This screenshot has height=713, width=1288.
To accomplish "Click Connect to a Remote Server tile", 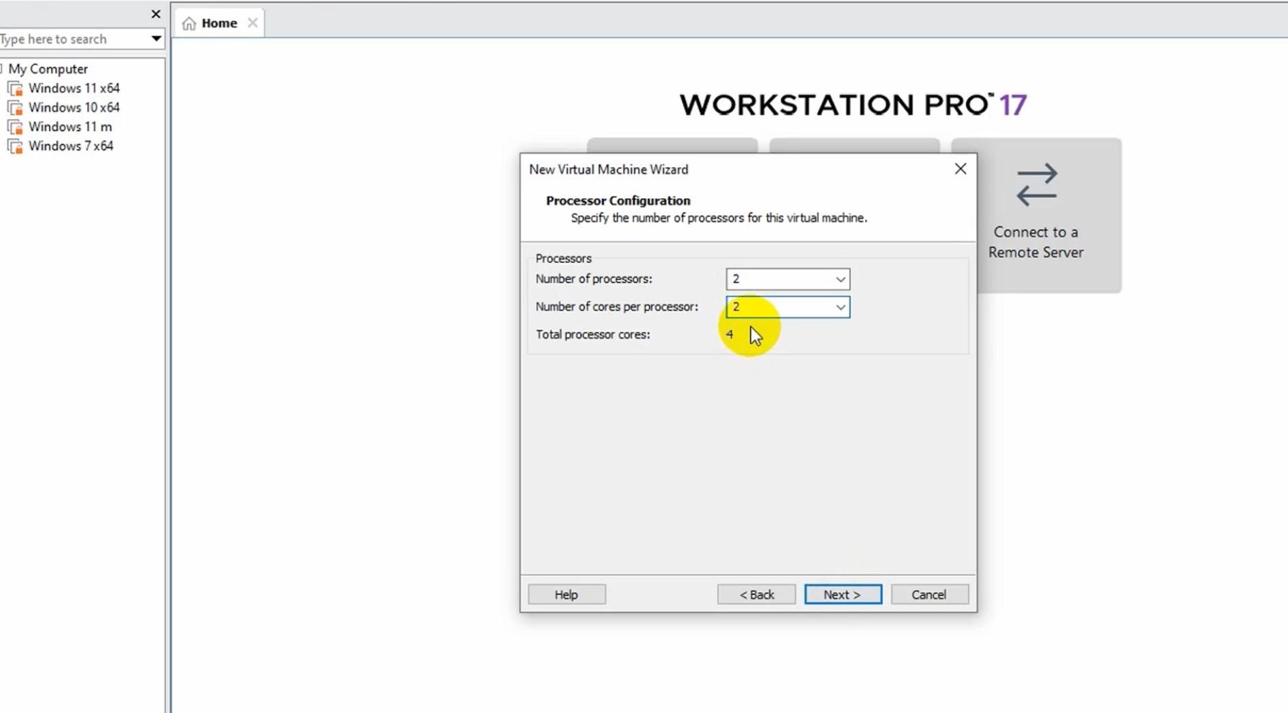I will [x=1035, y=215].
